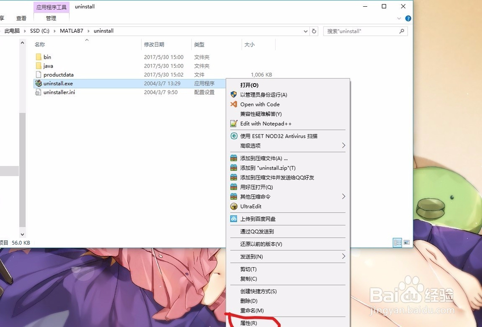Expand 发送到(N) submenu arrow
The image size is (482, 327).
(344, 256)
